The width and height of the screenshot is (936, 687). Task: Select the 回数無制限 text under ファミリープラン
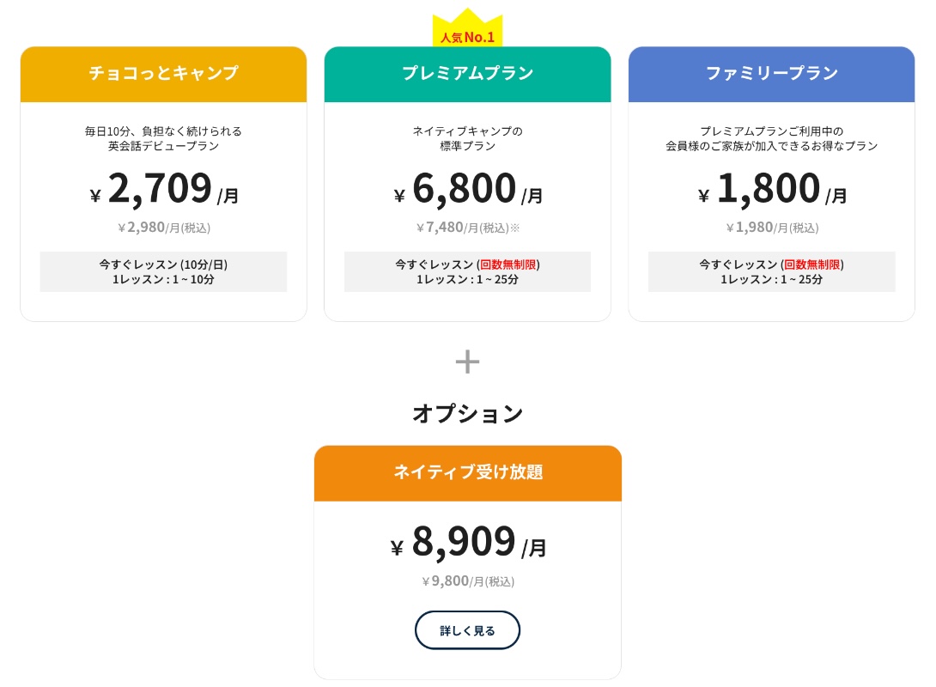(811, 264)
